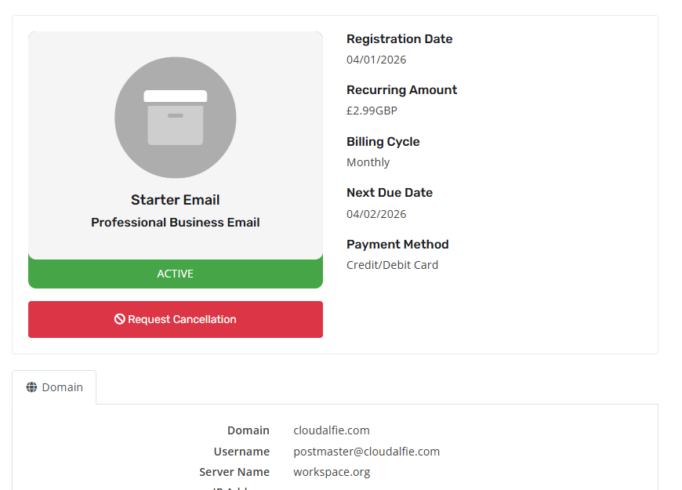This screenshot has width=682, height=490.
Task: Click the Registration Date label
Action: point(399,39)
